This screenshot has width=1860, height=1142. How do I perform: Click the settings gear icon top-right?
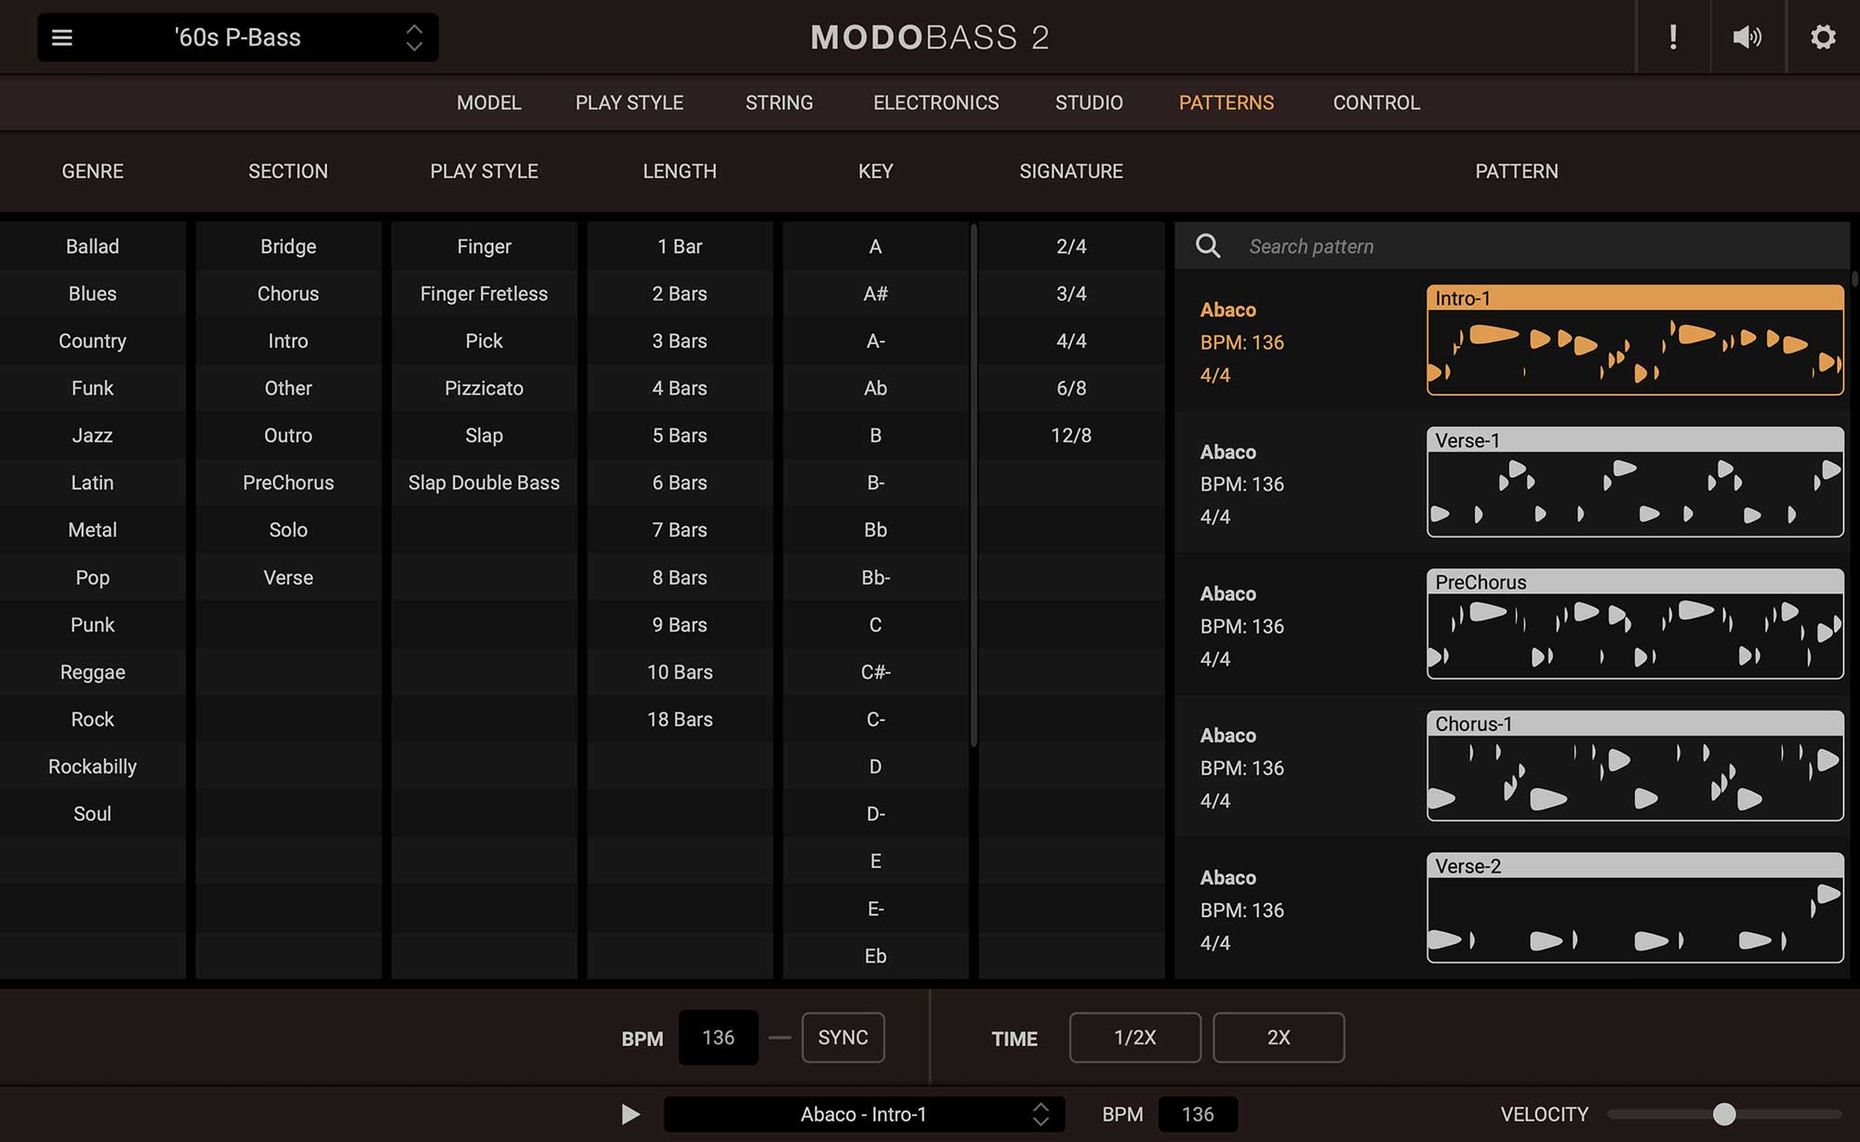point(1822,36)
